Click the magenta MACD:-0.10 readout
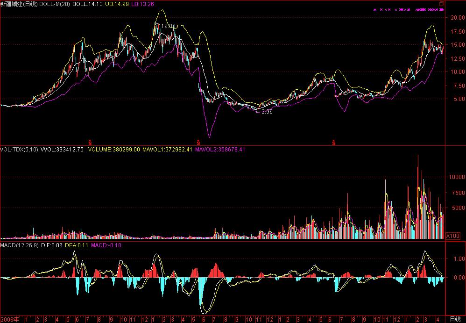The height and width of the screenshot is (323, 466). coord(106,245)
